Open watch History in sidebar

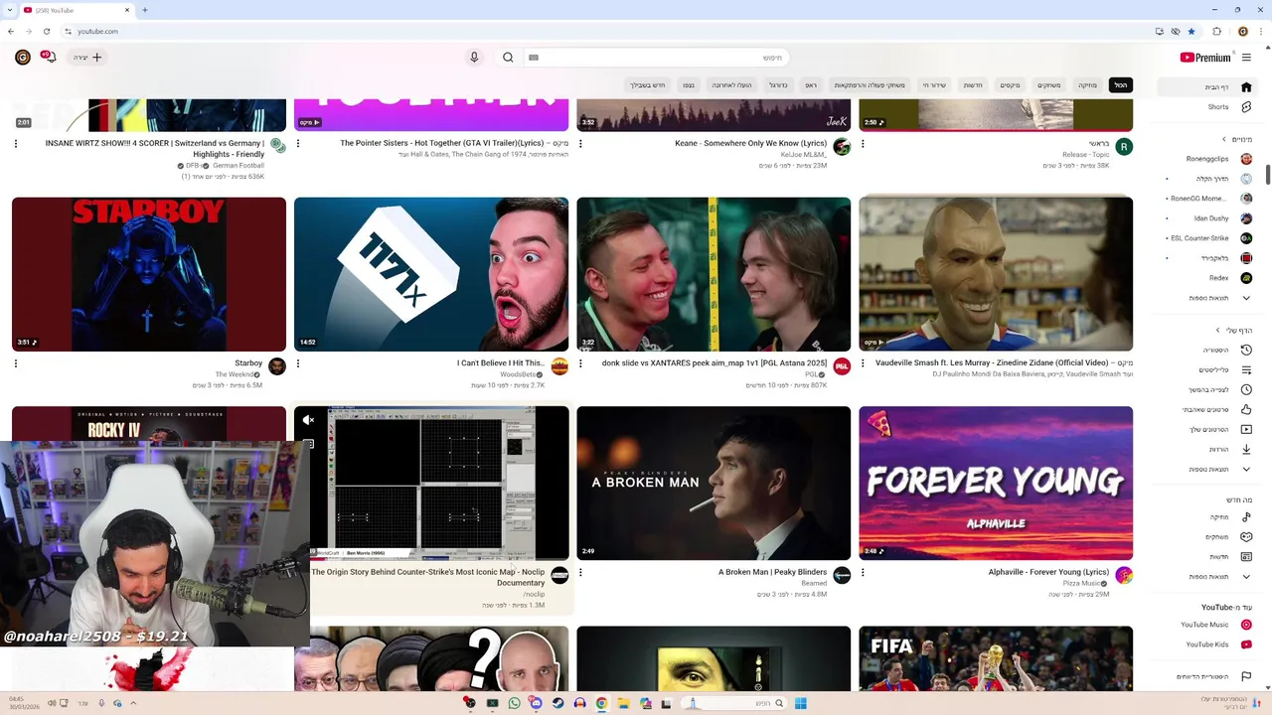click(1207, 351)
